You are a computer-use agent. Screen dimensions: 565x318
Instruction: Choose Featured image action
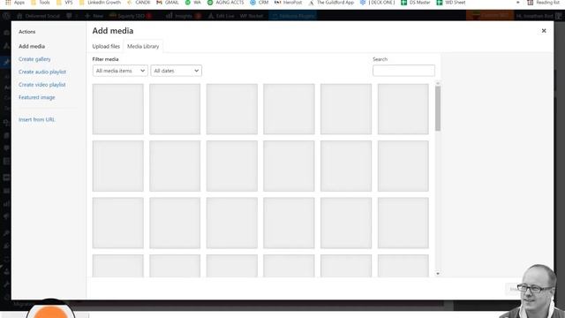[x=37, y=97]
